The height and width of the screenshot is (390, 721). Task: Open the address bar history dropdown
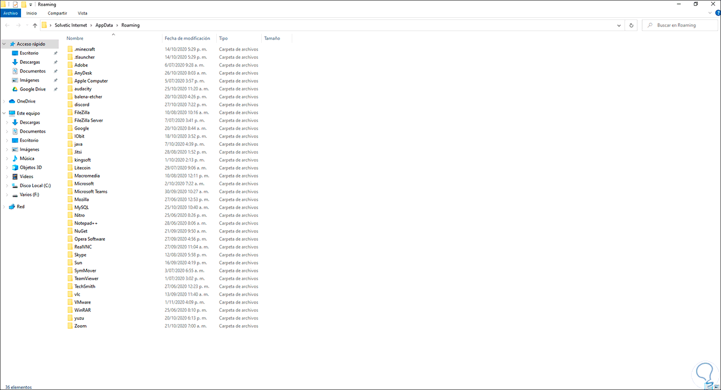[619, 25]
